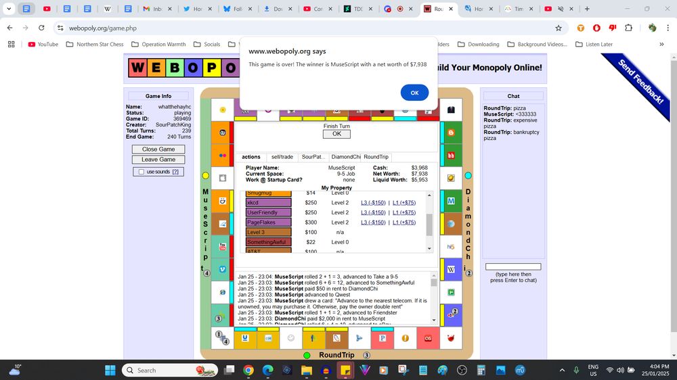Click the PayPal board space

click(x=383, y=338)
